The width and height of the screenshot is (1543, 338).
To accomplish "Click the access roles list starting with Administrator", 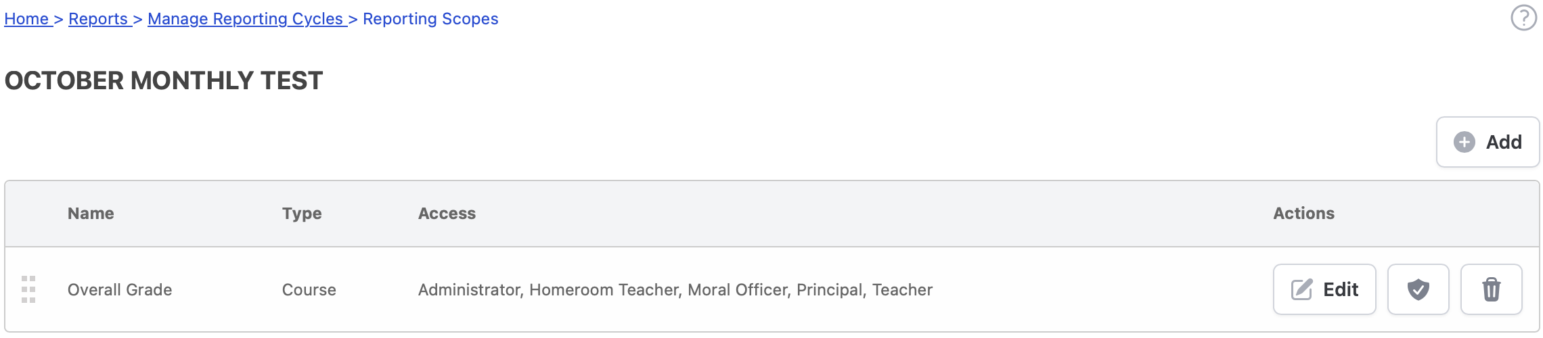I will 675,290.
